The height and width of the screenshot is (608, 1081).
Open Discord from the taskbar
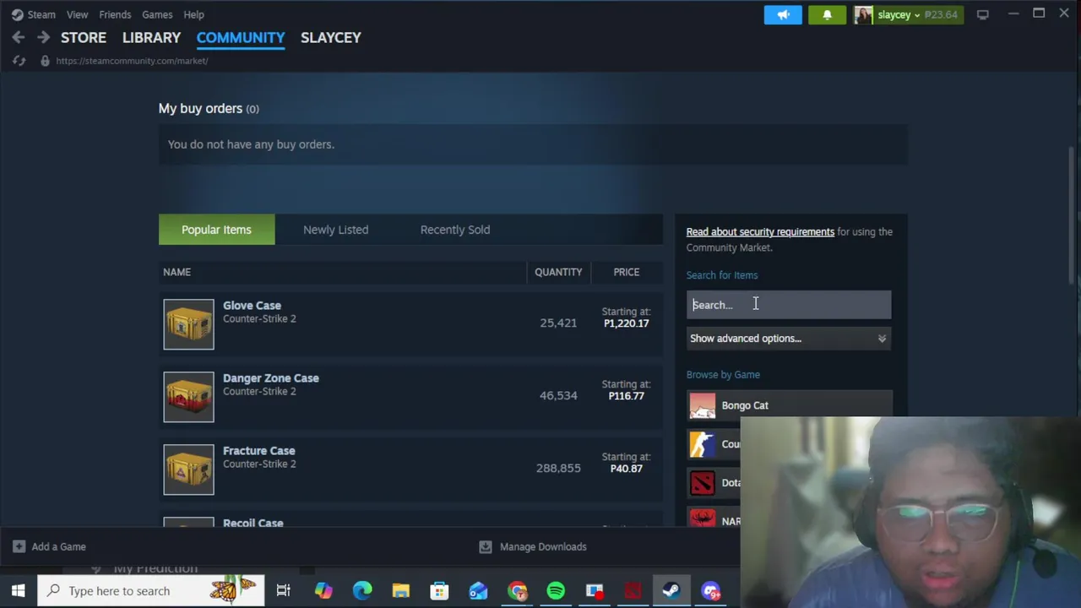pyautogui.click(x=710, y=591)
